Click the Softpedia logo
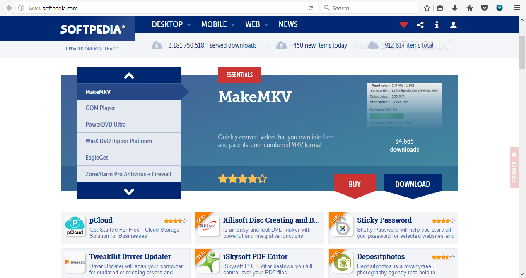The width and height of the screenshot is (526, 278). tap(92, 29)
